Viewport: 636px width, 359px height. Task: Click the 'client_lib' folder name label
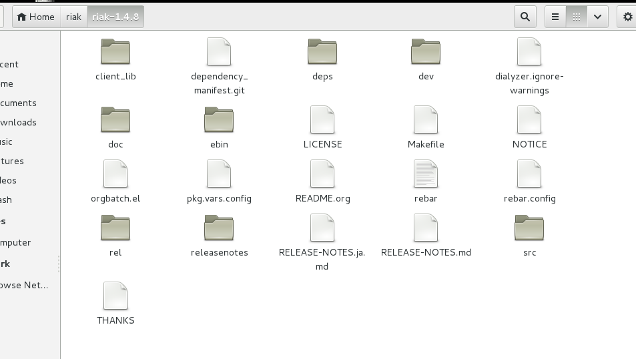pos(115,76)
